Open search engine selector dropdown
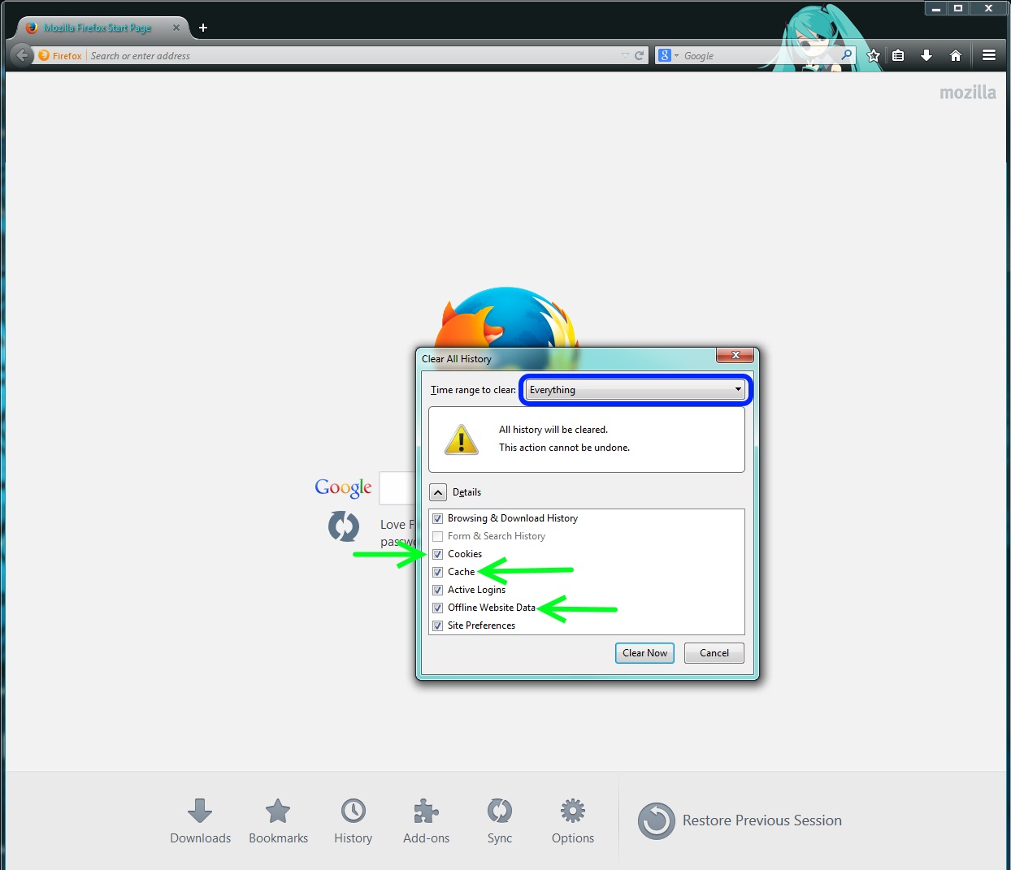1011x870 pixels. click(668, 55)
